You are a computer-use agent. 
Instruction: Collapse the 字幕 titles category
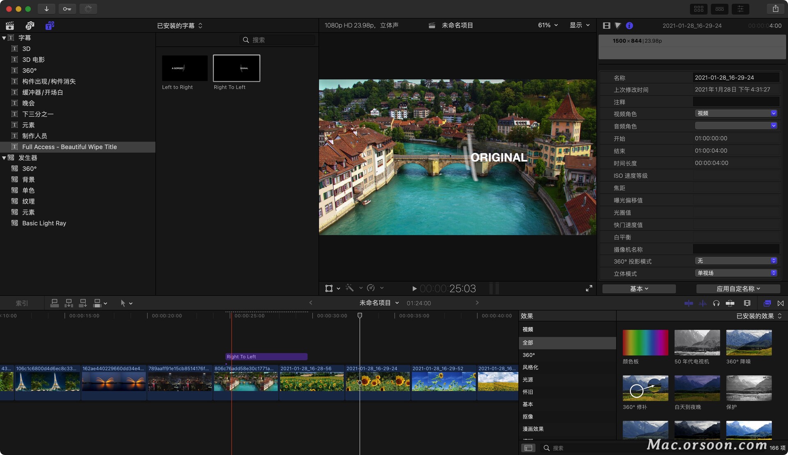(x=4, y=38)
